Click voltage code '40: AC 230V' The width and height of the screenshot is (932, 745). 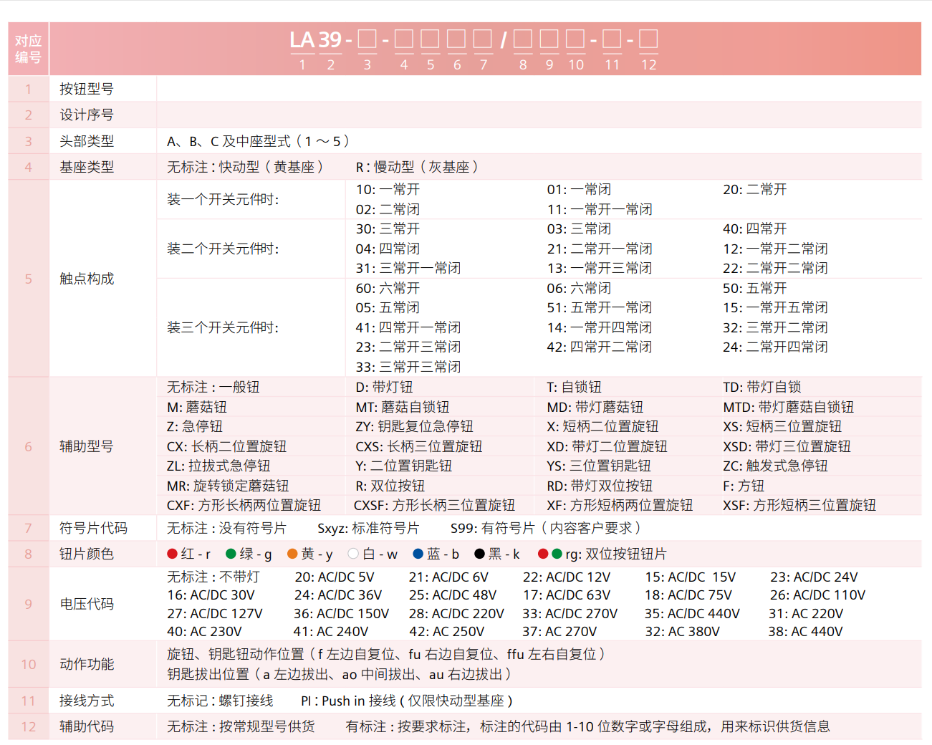coord(204,632)
